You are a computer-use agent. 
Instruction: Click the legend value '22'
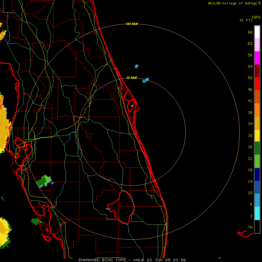point(250,159)
